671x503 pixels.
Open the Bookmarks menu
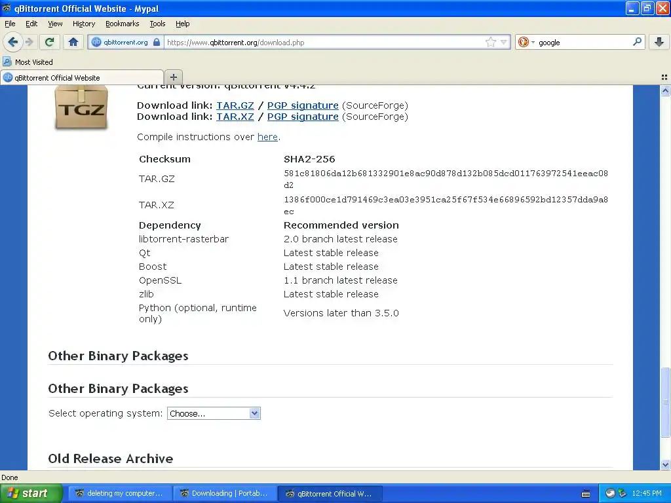tap(123, 24)
